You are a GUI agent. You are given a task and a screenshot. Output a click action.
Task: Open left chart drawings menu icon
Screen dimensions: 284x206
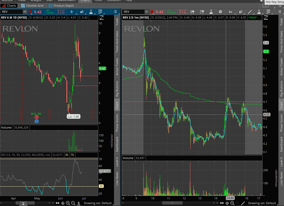(100, 12)
